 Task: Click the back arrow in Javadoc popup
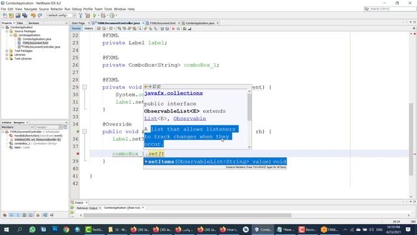(145, 87)
